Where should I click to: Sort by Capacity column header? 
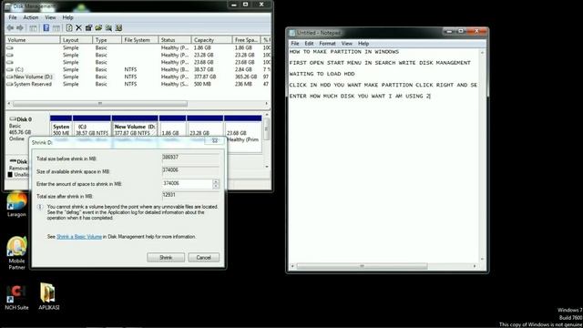click(211, 40)
